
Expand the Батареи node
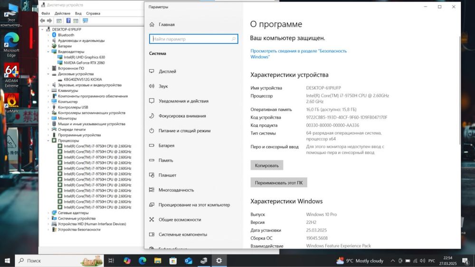(x=48, y=46)
